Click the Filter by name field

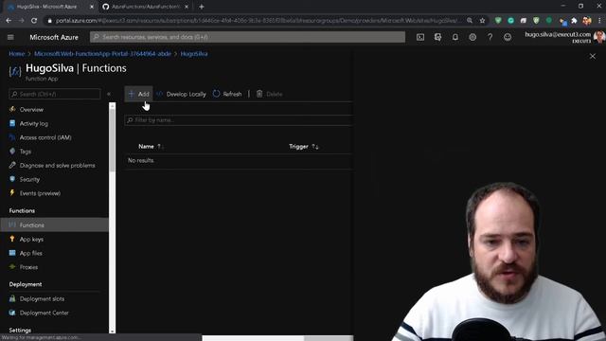coord(238,120)
